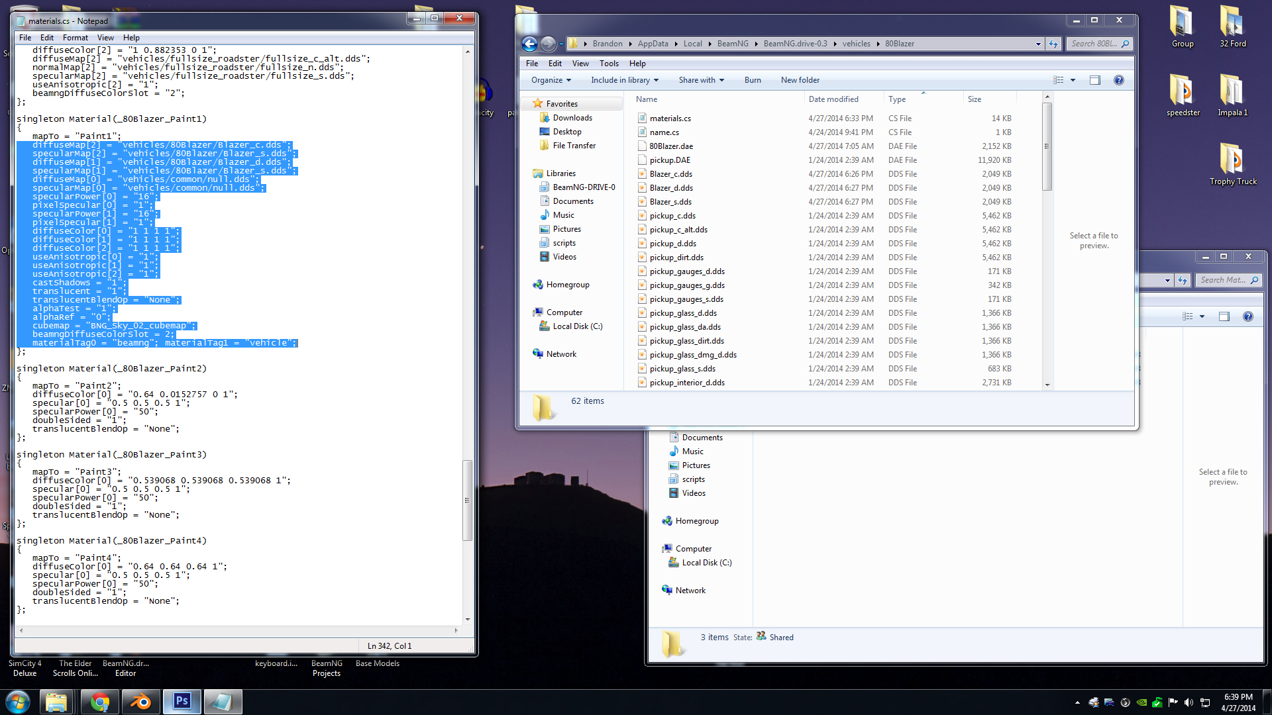This screenshot has width=1272, height=715.
Task: Select BeamNG-DRIVE-0 library
Action: [x=584, y=187]
